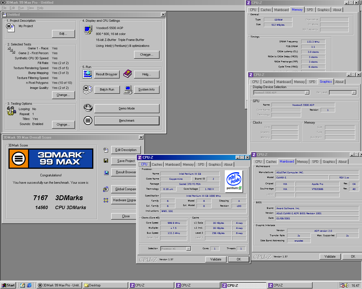362x289 pixels.
Task: Open the Help menu in 3DMark
Action: (40, 8)
